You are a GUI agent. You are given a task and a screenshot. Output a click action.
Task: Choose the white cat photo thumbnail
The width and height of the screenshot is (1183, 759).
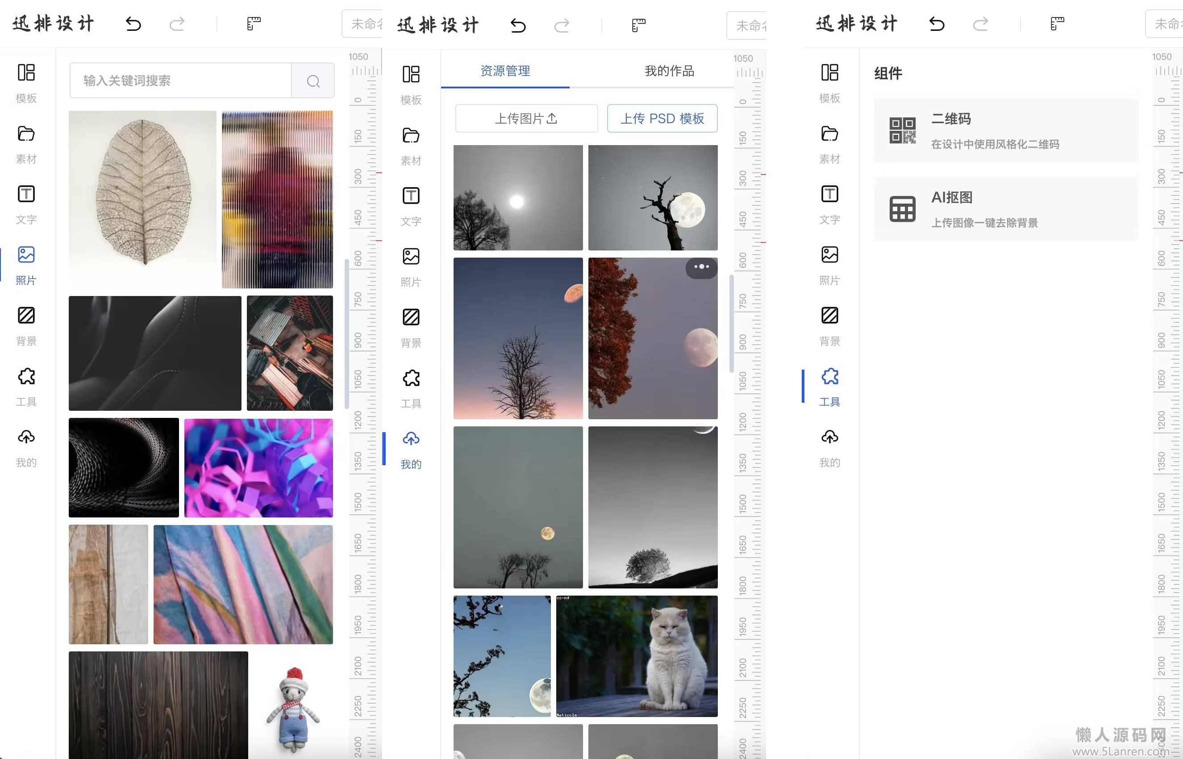tap(637, 655)
